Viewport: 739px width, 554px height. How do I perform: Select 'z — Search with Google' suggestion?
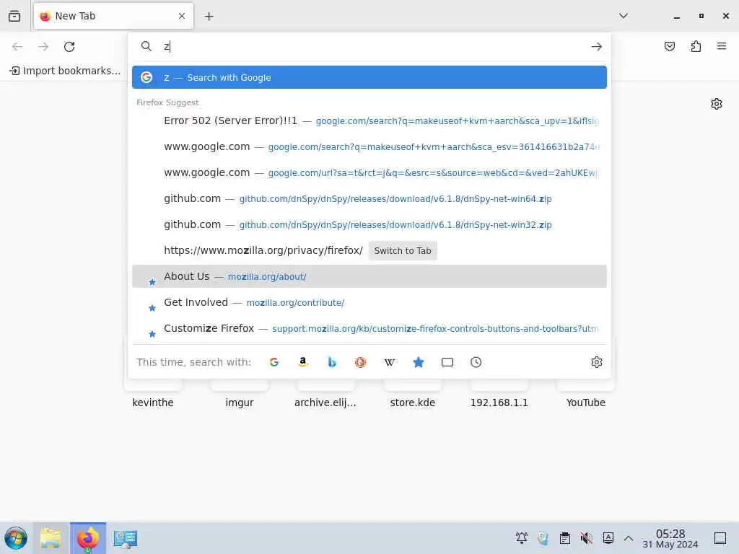coord(369,77)
